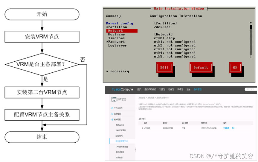The image size is (258, 162).
Task: Click the 主备配置 link for VRM服务
Action: [x=226, y=128]
